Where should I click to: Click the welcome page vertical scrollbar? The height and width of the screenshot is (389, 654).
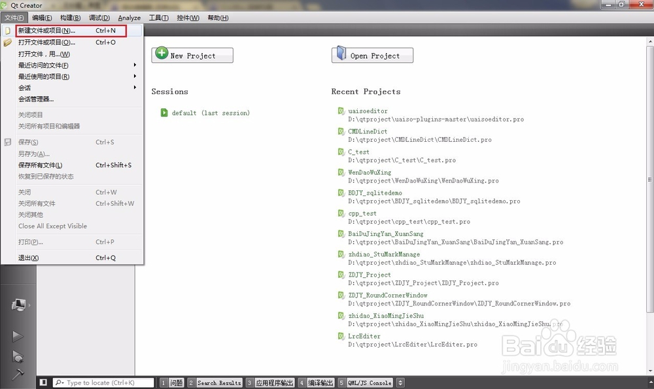tap(650, 179)
